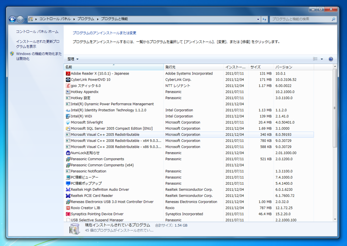This screenshot has width=347, height=246.
Task: Click the vertical scrollbar thumb
Action: [x=335, y=108]
